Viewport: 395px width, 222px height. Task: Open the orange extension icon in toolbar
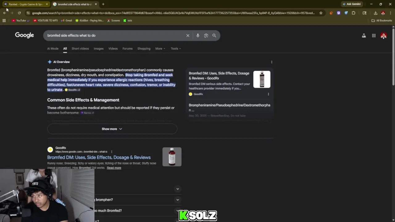click(x=331, y=13)
